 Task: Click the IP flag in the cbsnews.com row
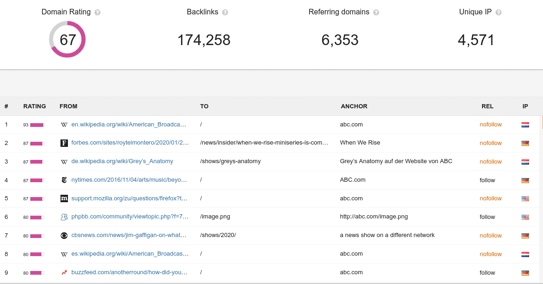(x=525, y=236)
